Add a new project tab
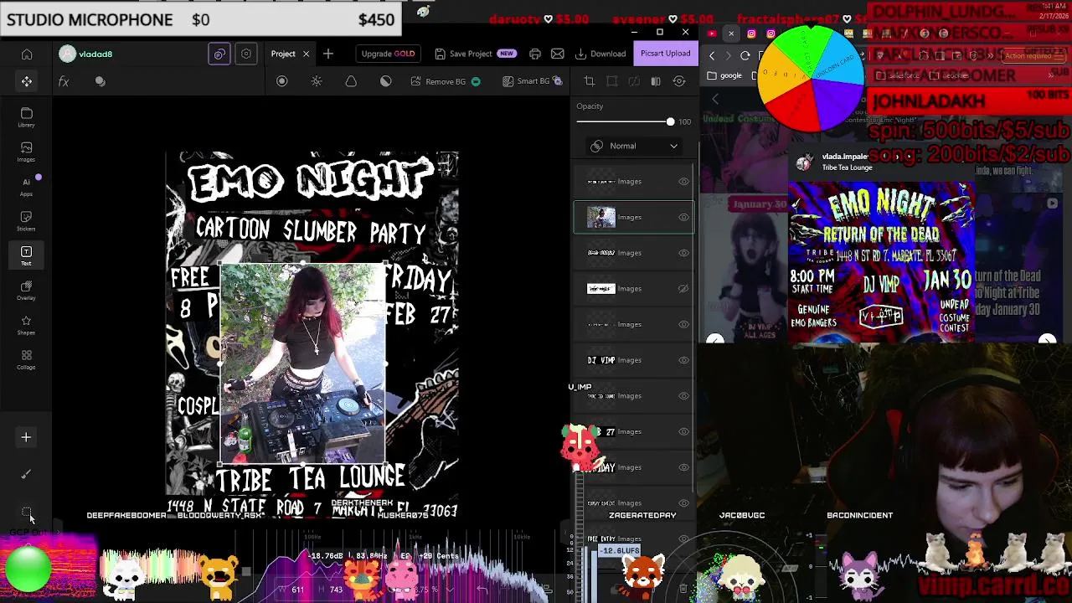Image resolution: width=1072 pixels, height=603 pixels. point(328,54)
